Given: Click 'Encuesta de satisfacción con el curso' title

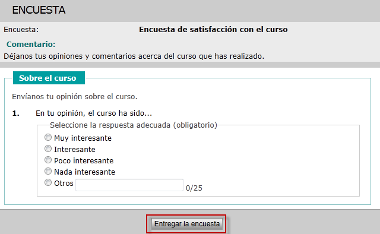Looking at the screenshot, I should click(213, 29).
